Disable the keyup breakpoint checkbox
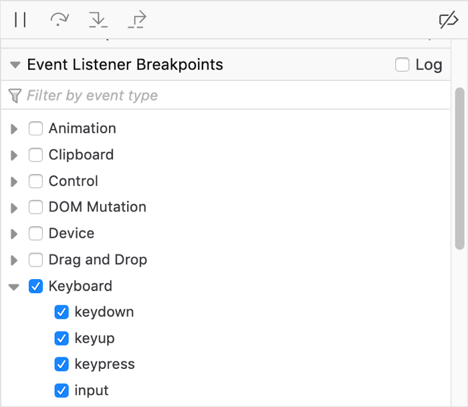The height and width of the screenshot is (407, 468). 62,339
